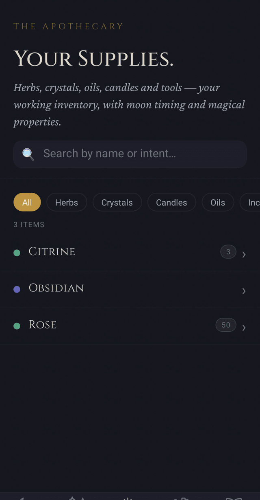This screenshot has height=500, width=260.
Task: Toggle the Incense filter chip
Action: click(x=253, y=202)
